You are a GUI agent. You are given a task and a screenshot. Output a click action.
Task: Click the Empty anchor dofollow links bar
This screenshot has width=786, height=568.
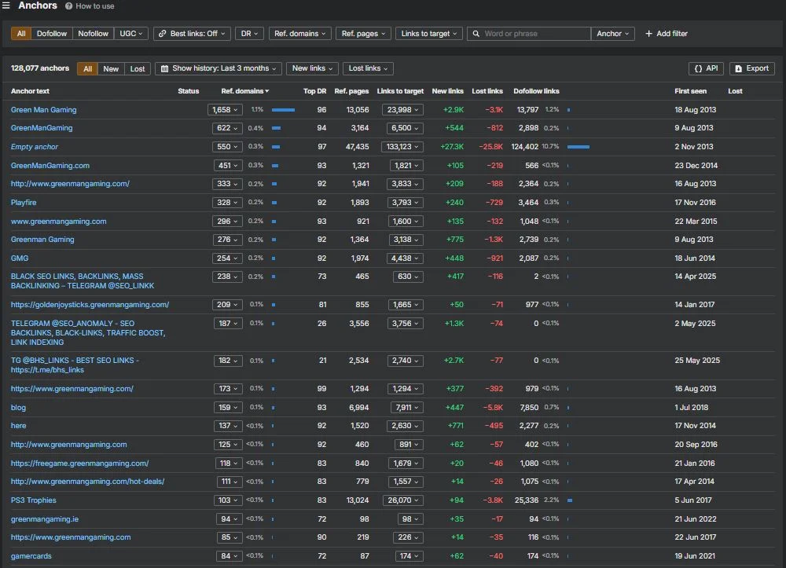point(578,147)
